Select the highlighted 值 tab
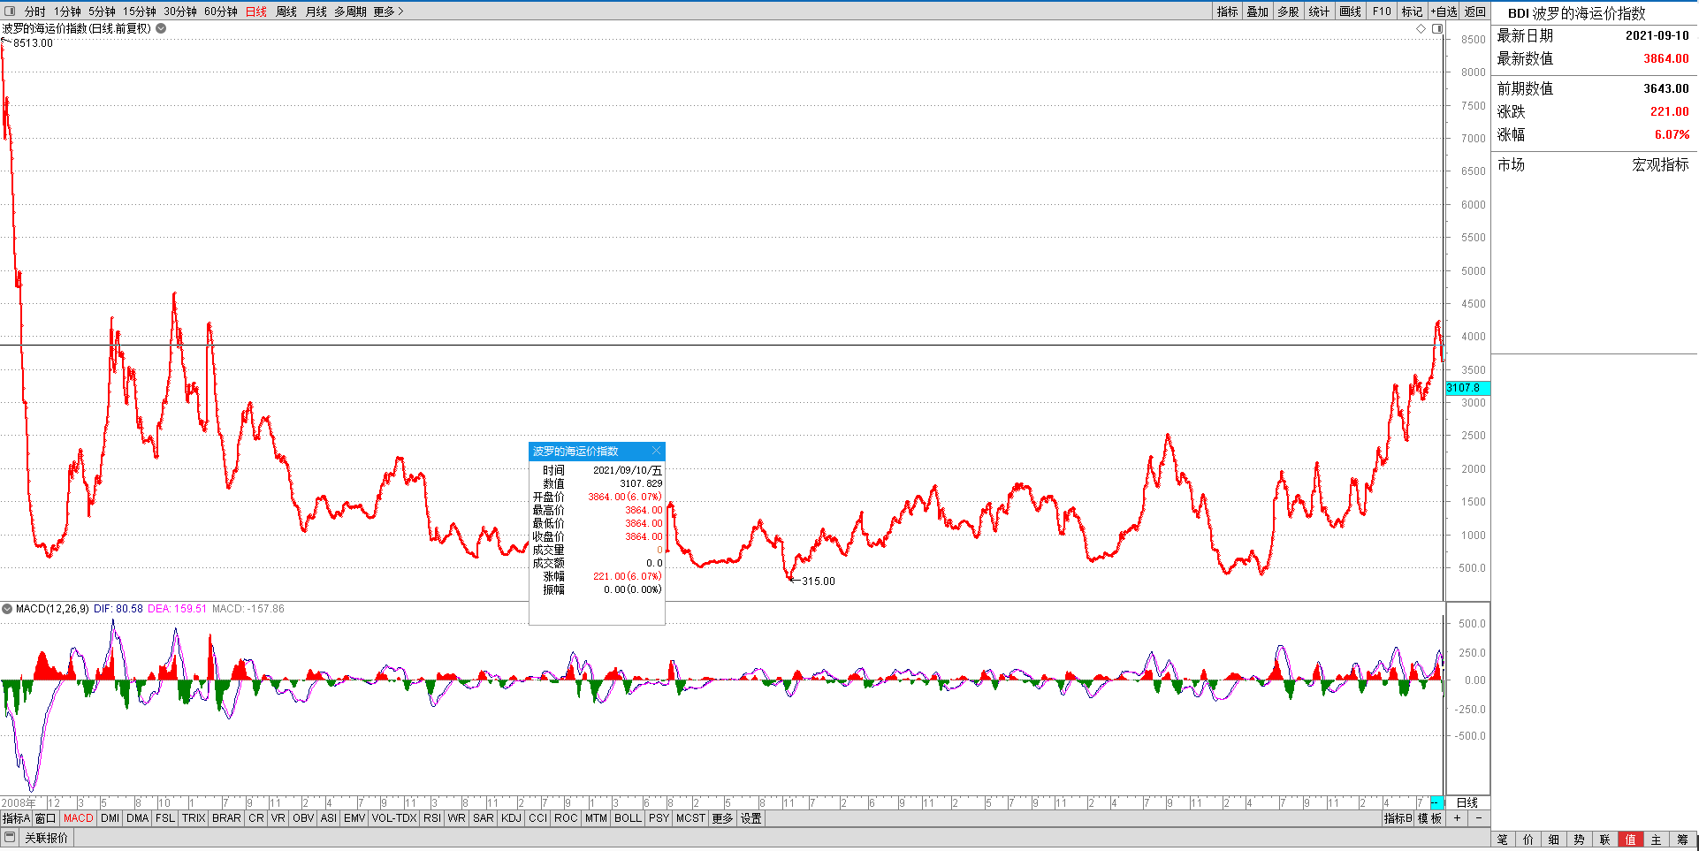 [1631, 840]
